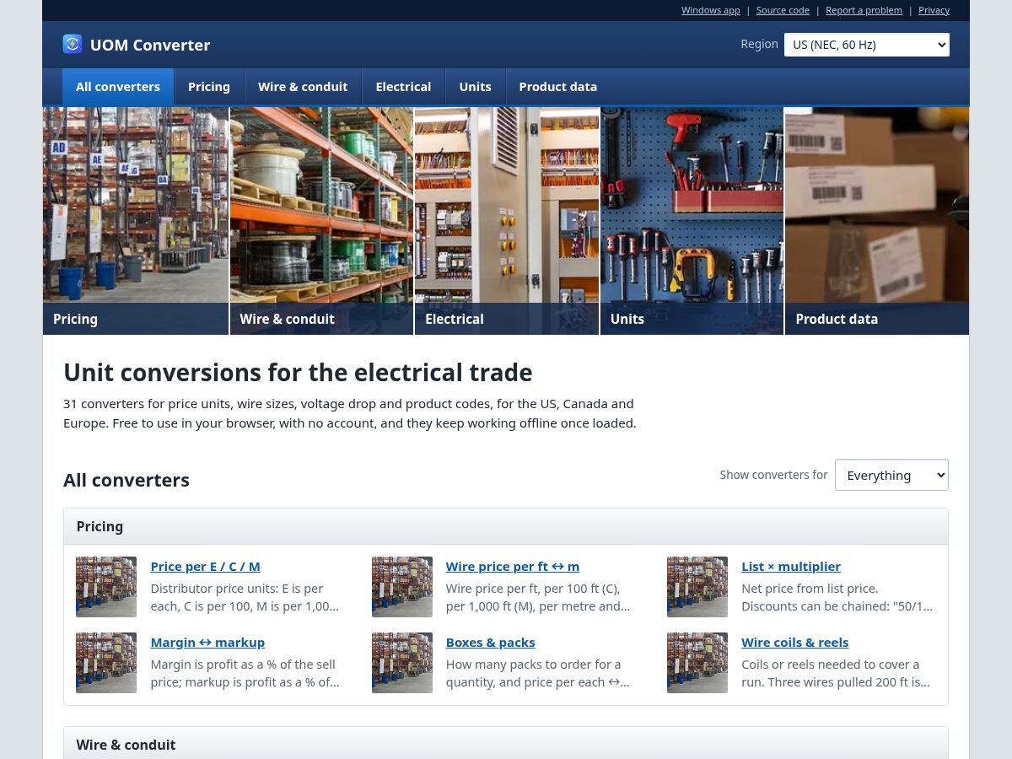Click the thumbnail beside Wire coils & reels
Viewport: 1012px width, 759px height.
pos(697,663)
